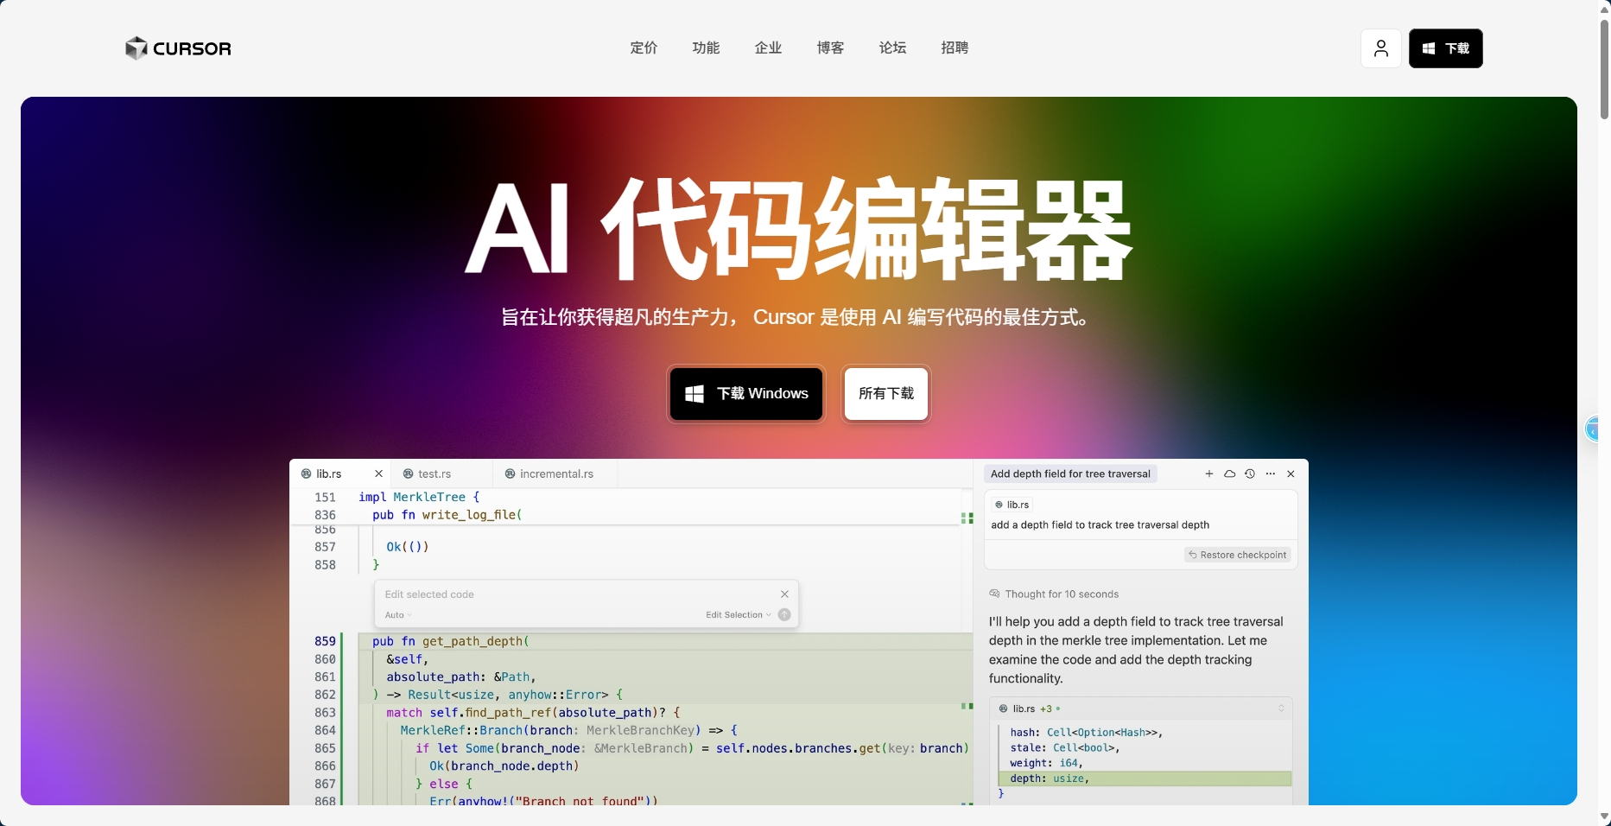This screenshot has width=1611, height=826.
Task: Close the Edit selected code popup
Action: tap(784, 594)
